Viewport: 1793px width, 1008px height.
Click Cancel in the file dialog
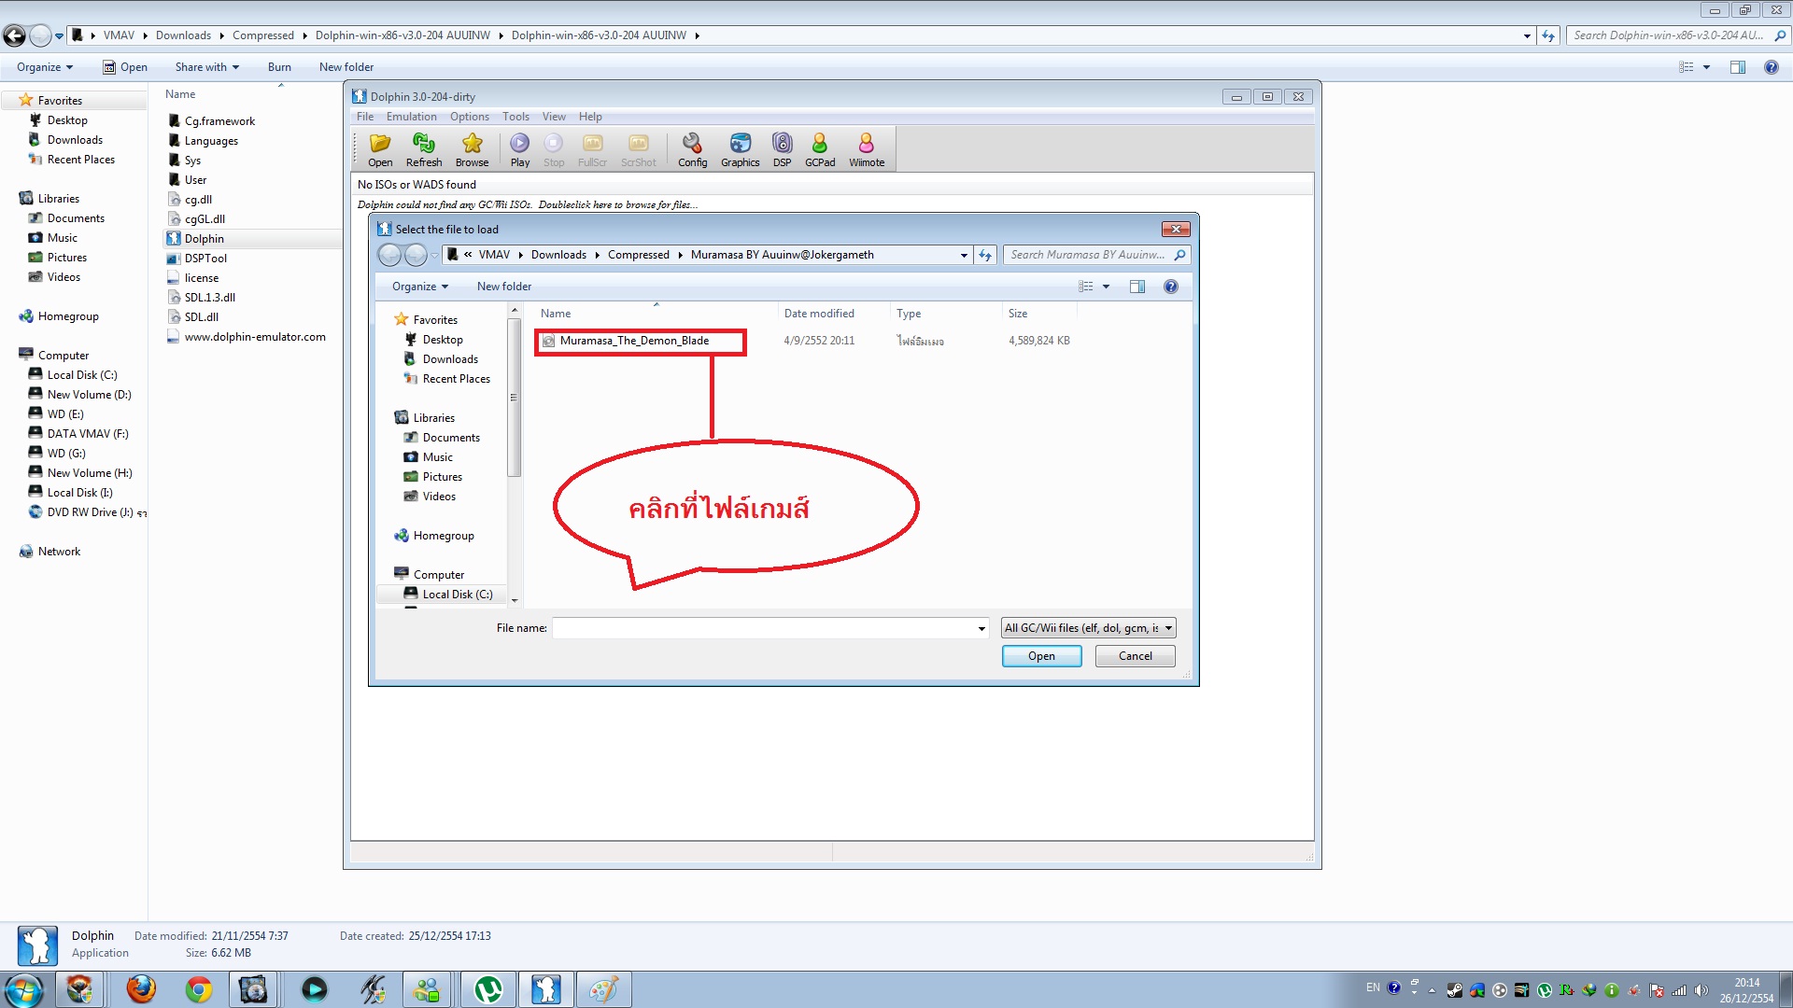(x=1136, y=656)
